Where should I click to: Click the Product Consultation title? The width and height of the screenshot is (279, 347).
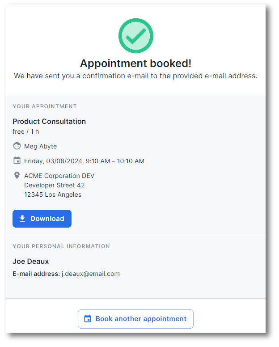coord(49,121)
